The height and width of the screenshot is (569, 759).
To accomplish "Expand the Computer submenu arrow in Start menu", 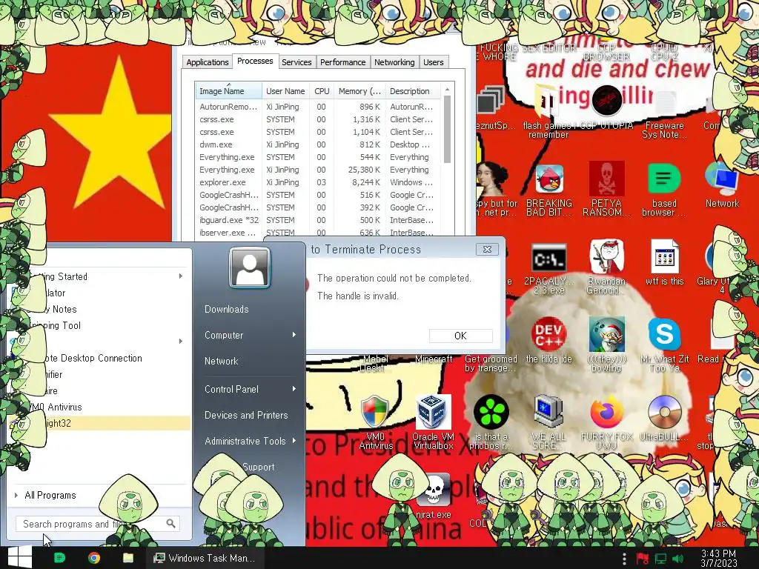I will click(294, 335).
